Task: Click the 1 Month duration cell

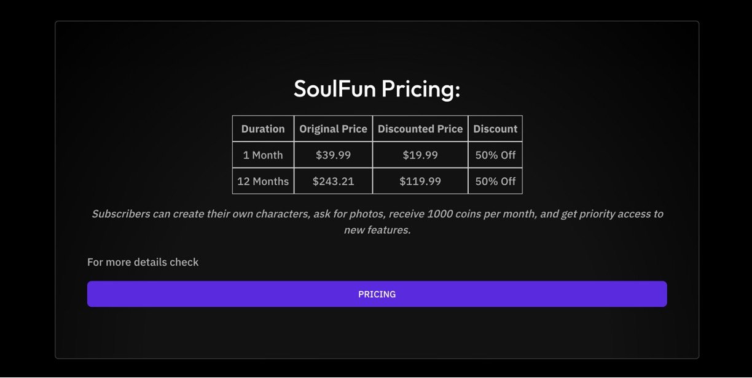Action: (263, 155)
